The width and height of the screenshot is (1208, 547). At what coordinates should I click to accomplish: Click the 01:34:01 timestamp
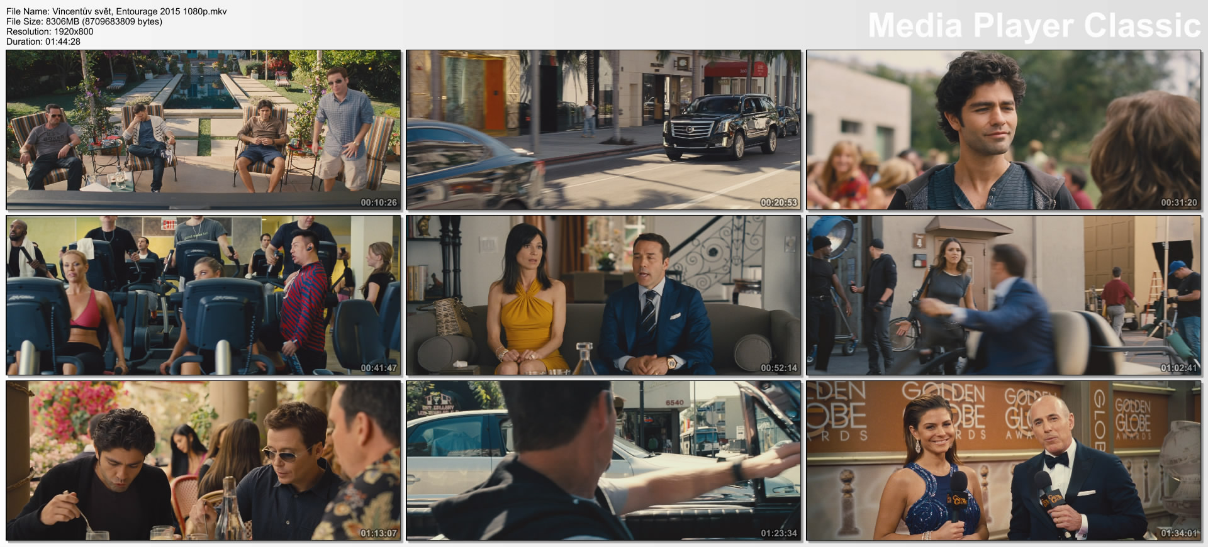click(x=1179, y=533)
